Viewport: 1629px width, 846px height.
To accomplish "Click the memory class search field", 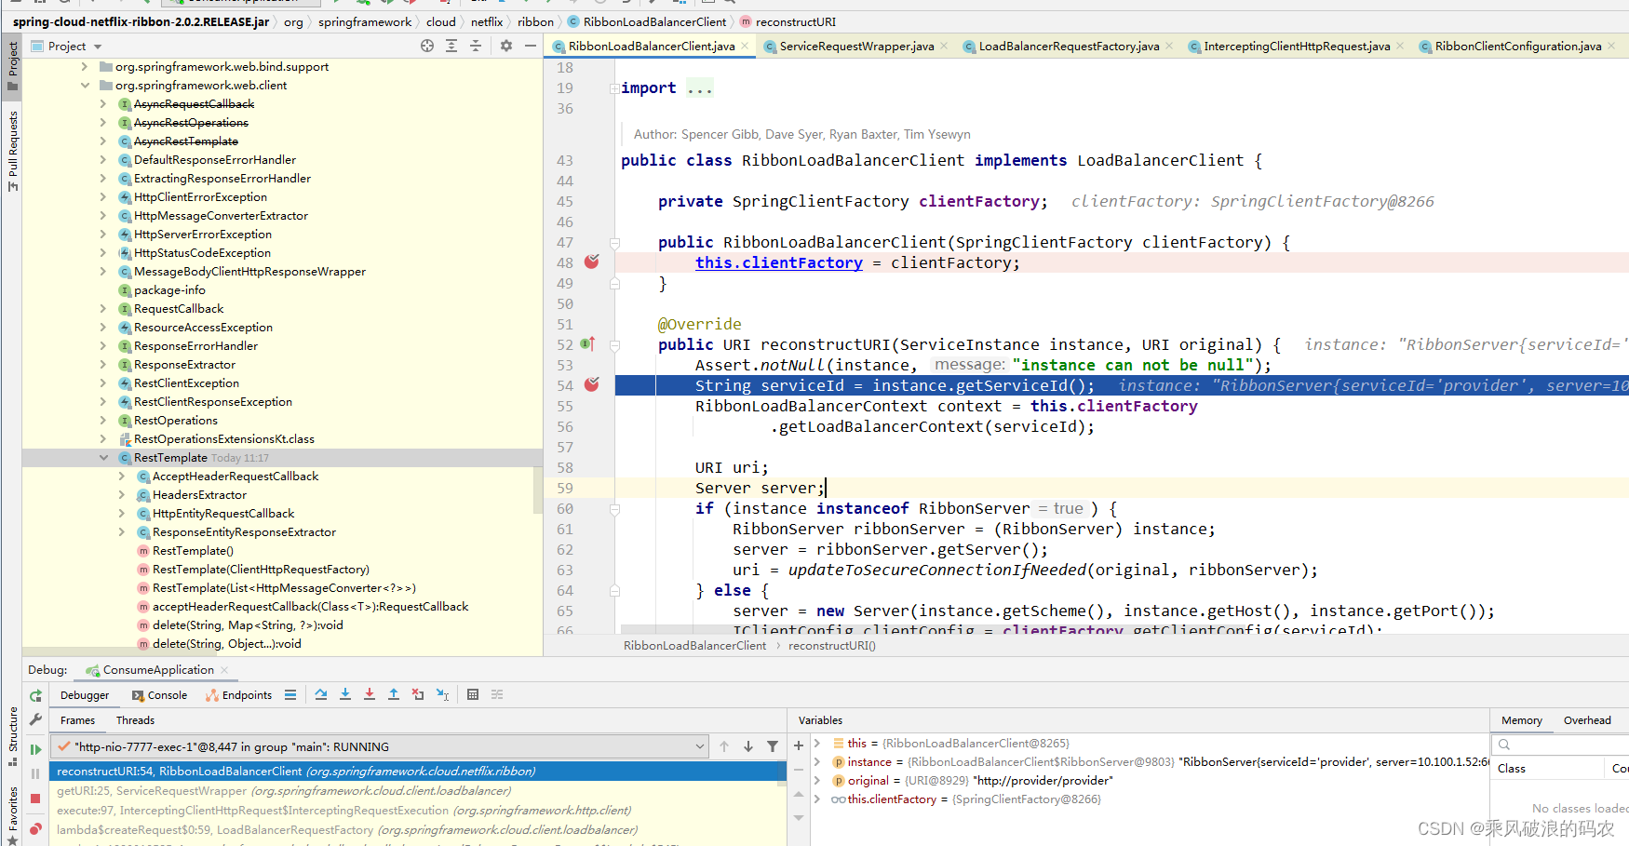I will coord(1560,745).
